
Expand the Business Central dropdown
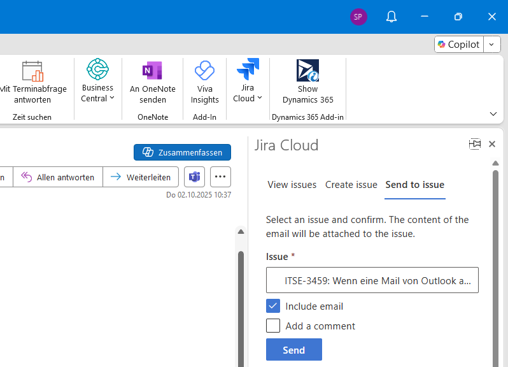coord(97,93)
